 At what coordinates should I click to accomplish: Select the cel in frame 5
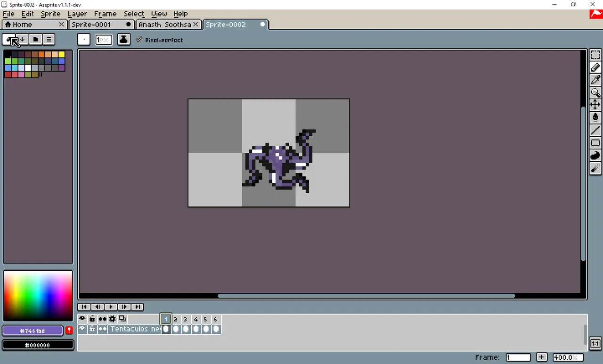pyautogui.click(x=206, y=329)
